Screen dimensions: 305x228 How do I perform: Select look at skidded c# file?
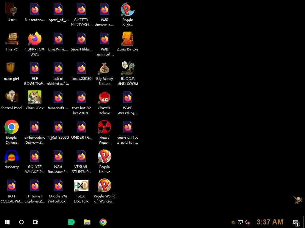coord(58,68)
